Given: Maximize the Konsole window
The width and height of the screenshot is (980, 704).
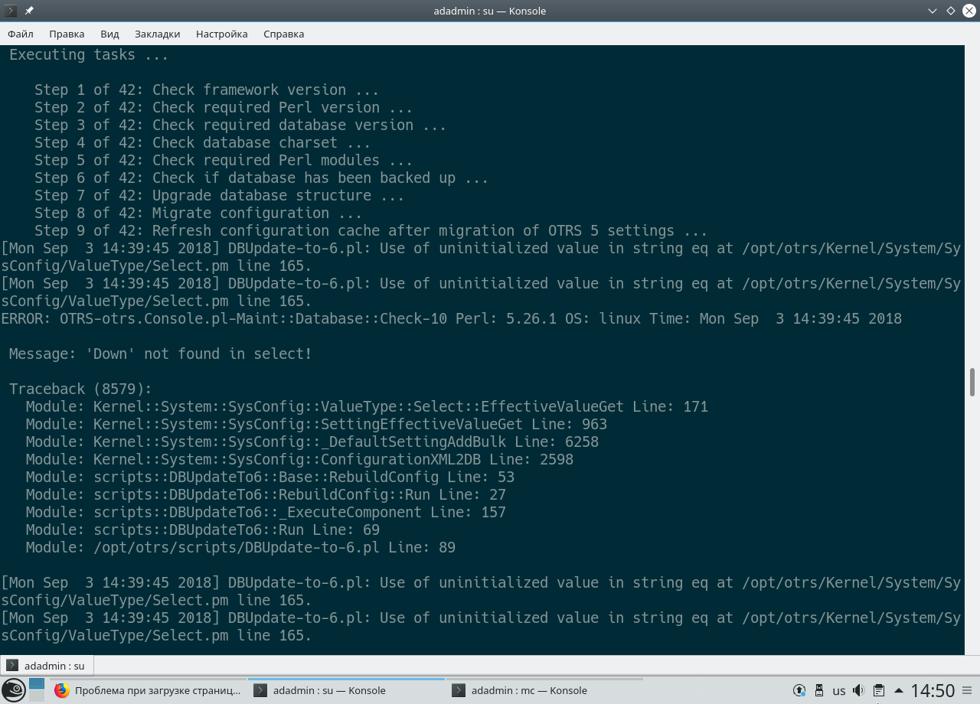Looking at the screenshot, I should click(950, 11).
